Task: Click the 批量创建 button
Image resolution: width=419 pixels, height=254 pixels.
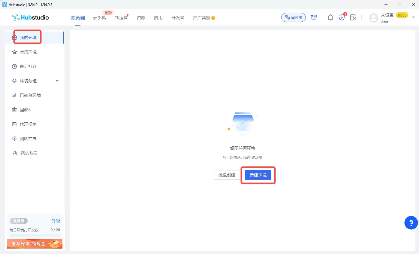Action: [x=227, y=175]
